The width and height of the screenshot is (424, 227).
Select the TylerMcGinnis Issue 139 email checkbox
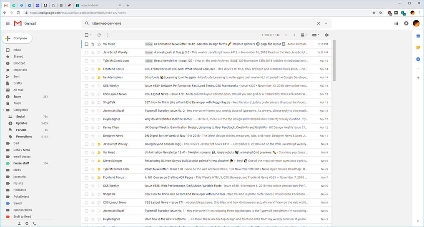pos(87,61)
